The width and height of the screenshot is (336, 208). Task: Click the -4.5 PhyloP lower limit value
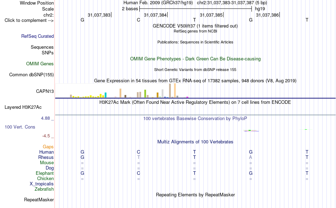46,136
